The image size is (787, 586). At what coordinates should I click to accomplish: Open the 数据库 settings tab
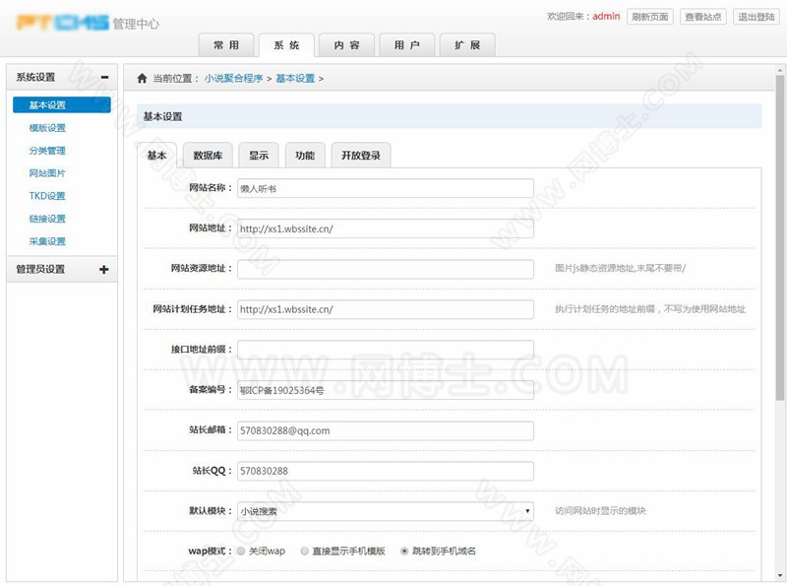(208, 156)
